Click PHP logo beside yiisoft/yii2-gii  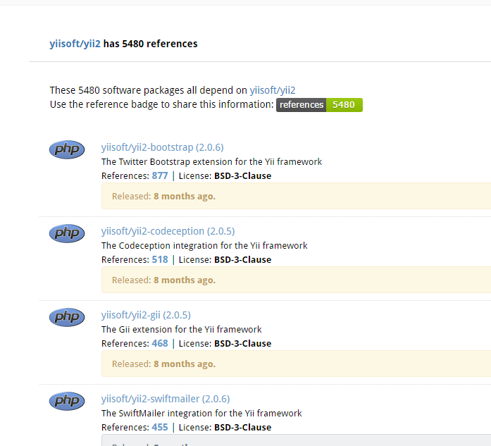67,317
